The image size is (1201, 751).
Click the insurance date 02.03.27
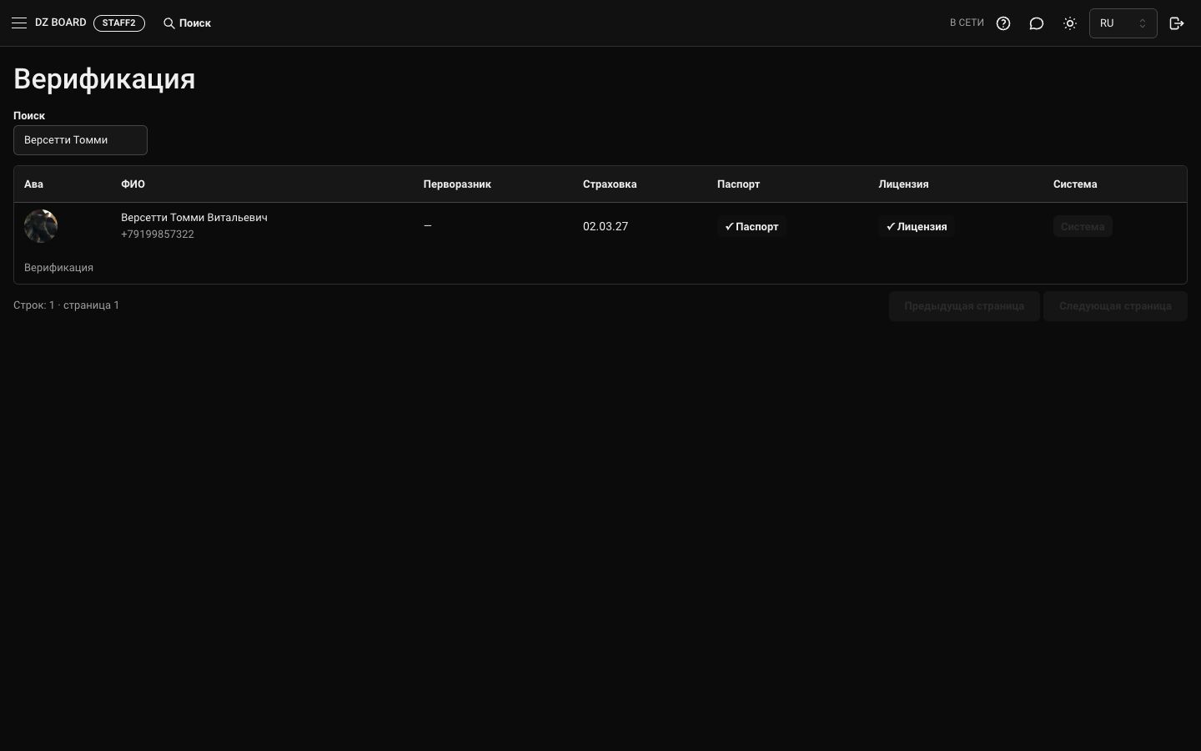(606, 226)
